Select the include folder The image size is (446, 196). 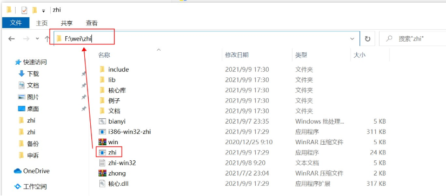[x=118, y=70]
